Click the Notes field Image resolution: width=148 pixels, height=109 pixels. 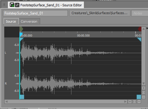139,13
